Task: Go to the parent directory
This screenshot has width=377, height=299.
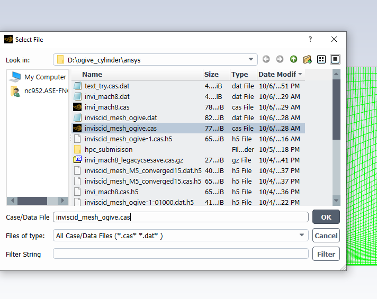Action: coord(293,59)
